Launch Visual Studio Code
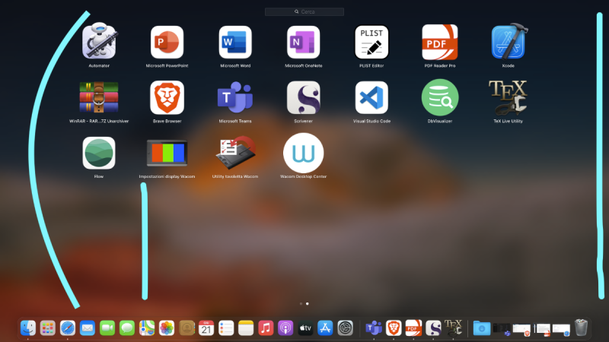 tap(371, 97)
